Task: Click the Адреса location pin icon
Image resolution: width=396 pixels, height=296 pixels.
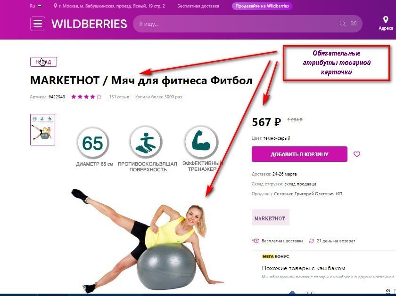Action: (x=386, y=20)
